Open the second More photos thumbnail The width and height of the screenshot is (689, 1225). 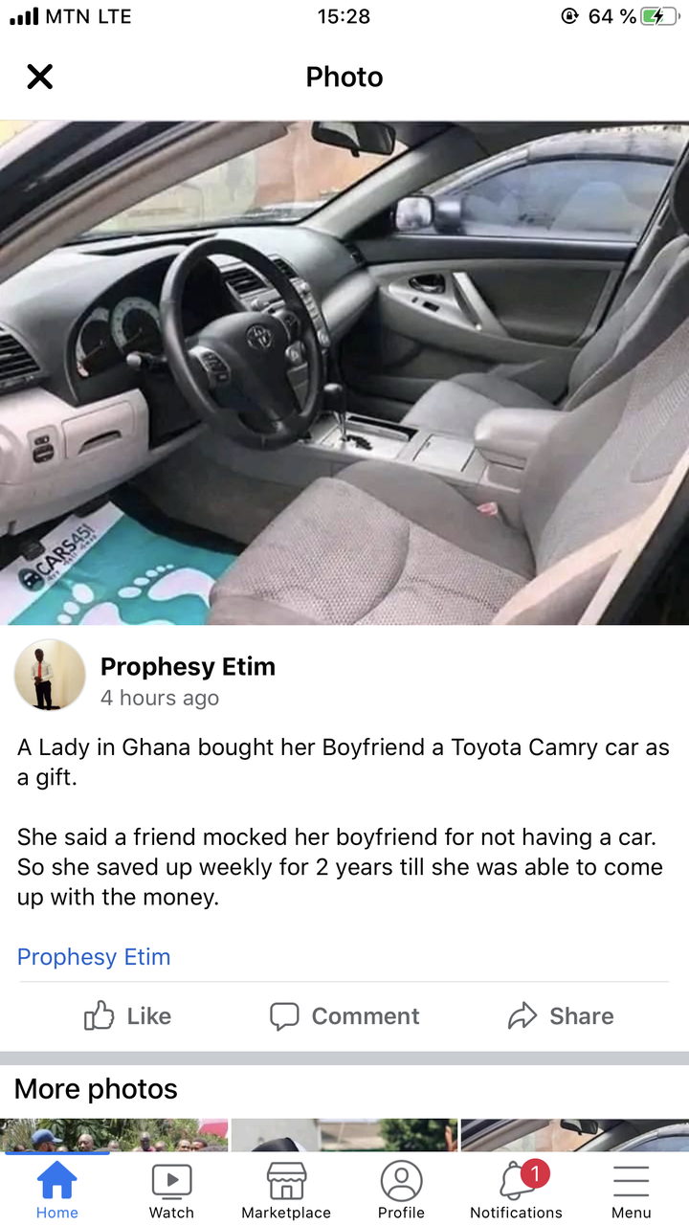[x=344, y=1135]
